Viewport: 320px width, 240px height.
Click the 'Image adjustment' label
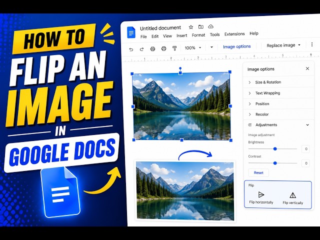[261, 135]
